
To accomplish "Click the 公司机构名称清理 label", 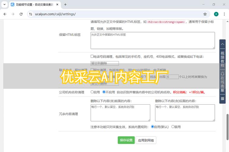I will point(71,92).
